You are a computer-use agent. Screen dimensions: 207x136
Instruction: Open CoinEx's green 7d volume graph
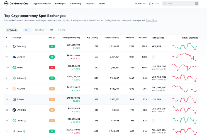tap(184, 121)
